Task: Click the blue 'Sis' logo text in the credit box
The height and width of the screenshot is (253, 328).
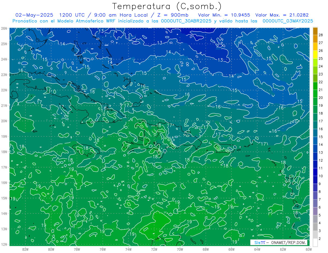Action: [257, 242]
